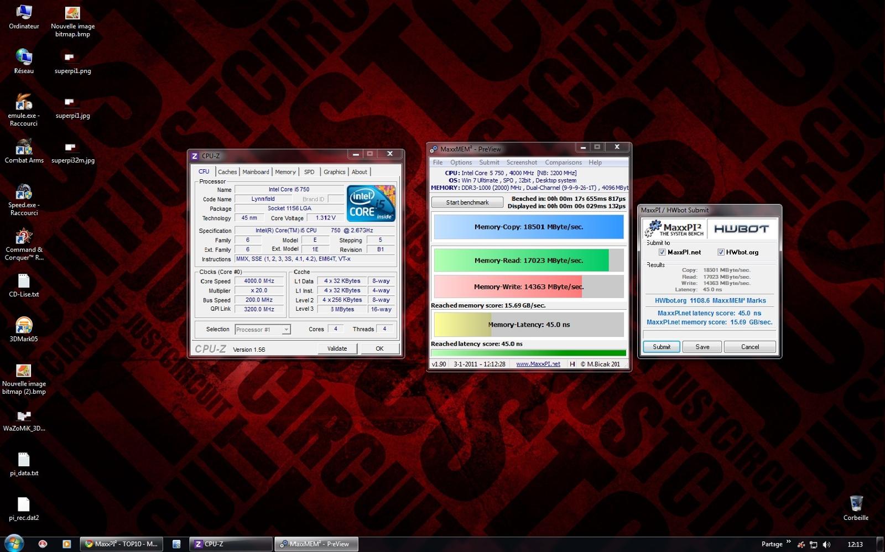Switch to the SPD tab in CPU-Z
The height and width of the screenshot is (552, 885).
pos(309,172)
